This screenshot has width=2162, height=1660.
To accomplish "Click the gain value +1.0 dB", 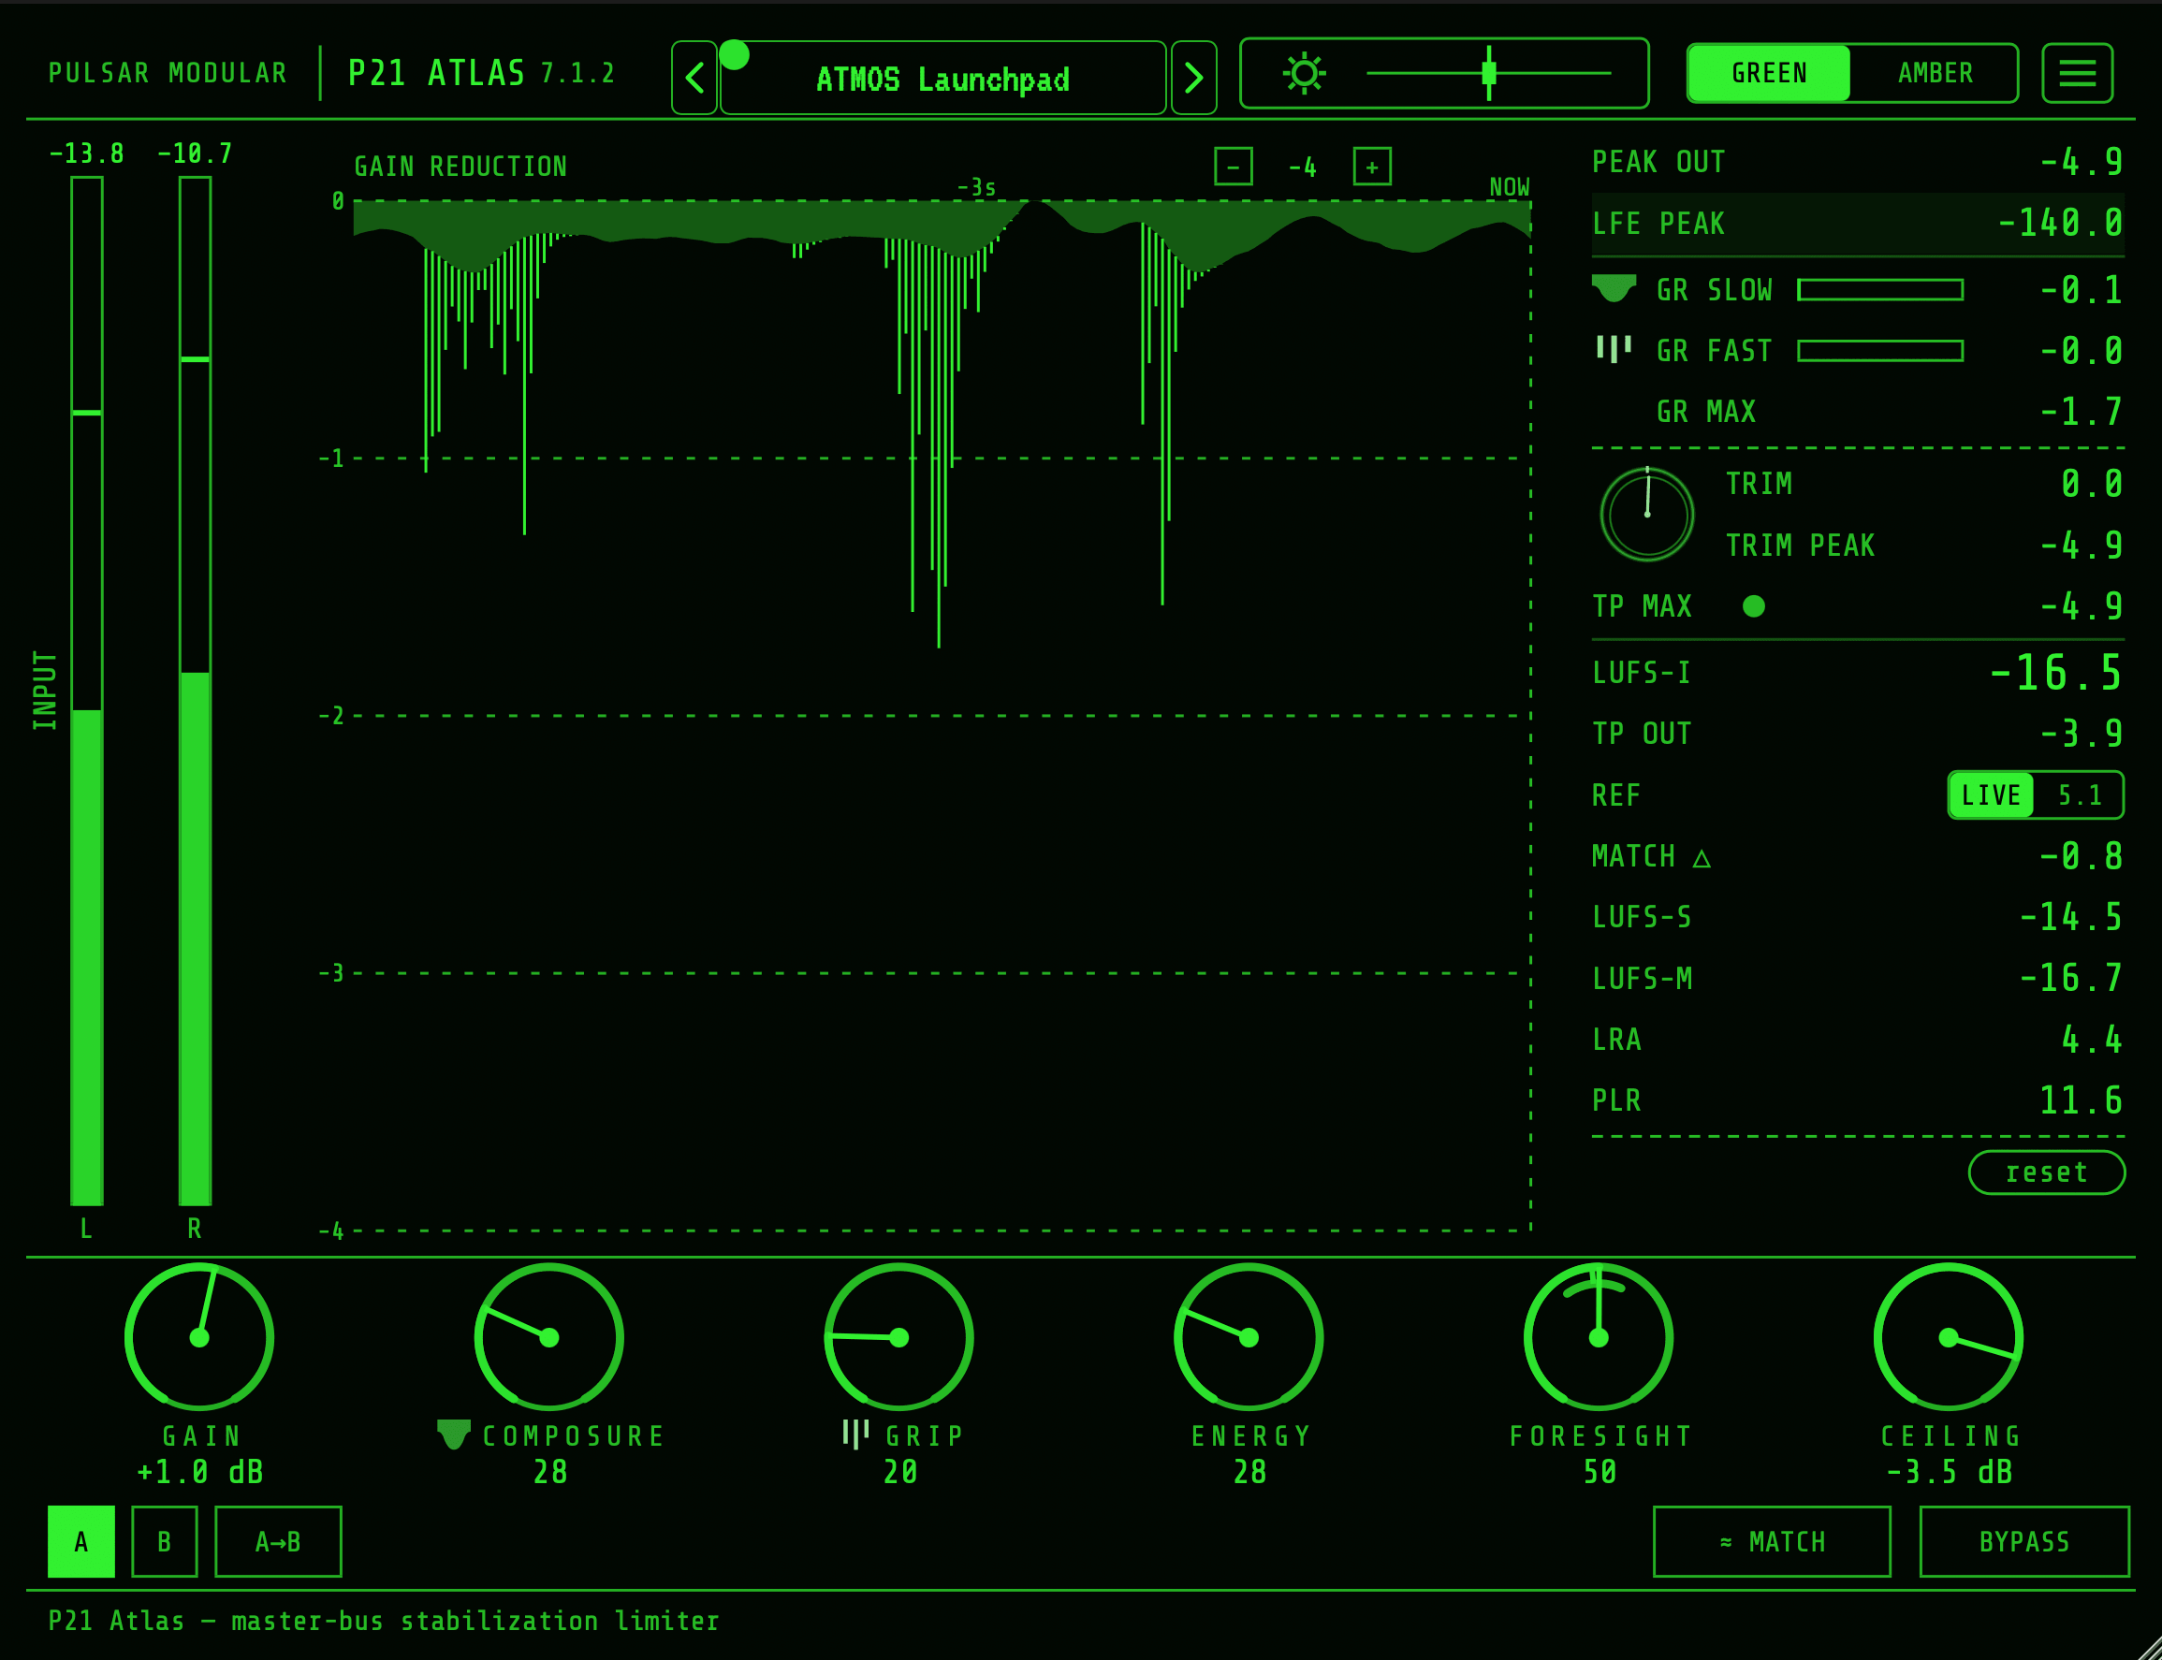I will tap(199, 1472).
